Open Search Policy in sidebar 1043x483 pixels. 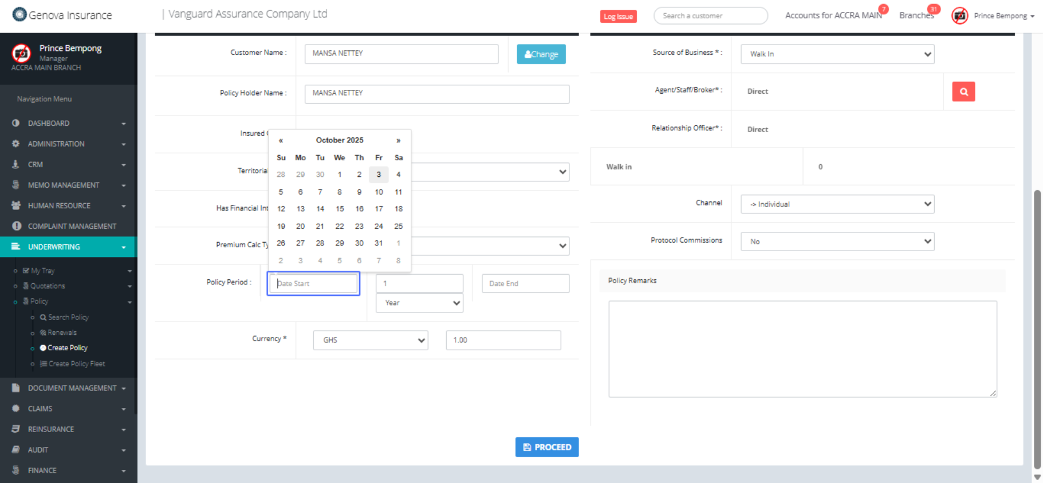coord(68,317)
